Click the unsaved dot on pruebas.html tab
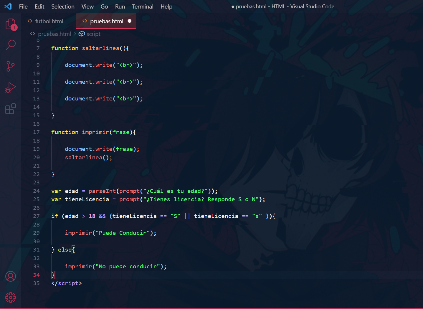The height and width of the screenshot is (309, 423). (130, 21)
